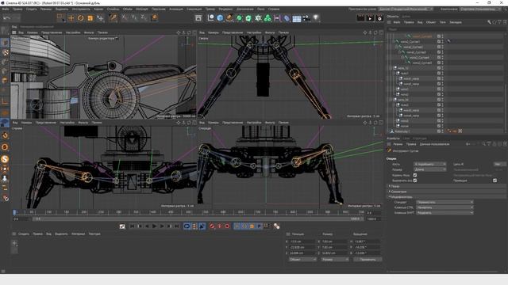Toggle the X axis lock

125,18
